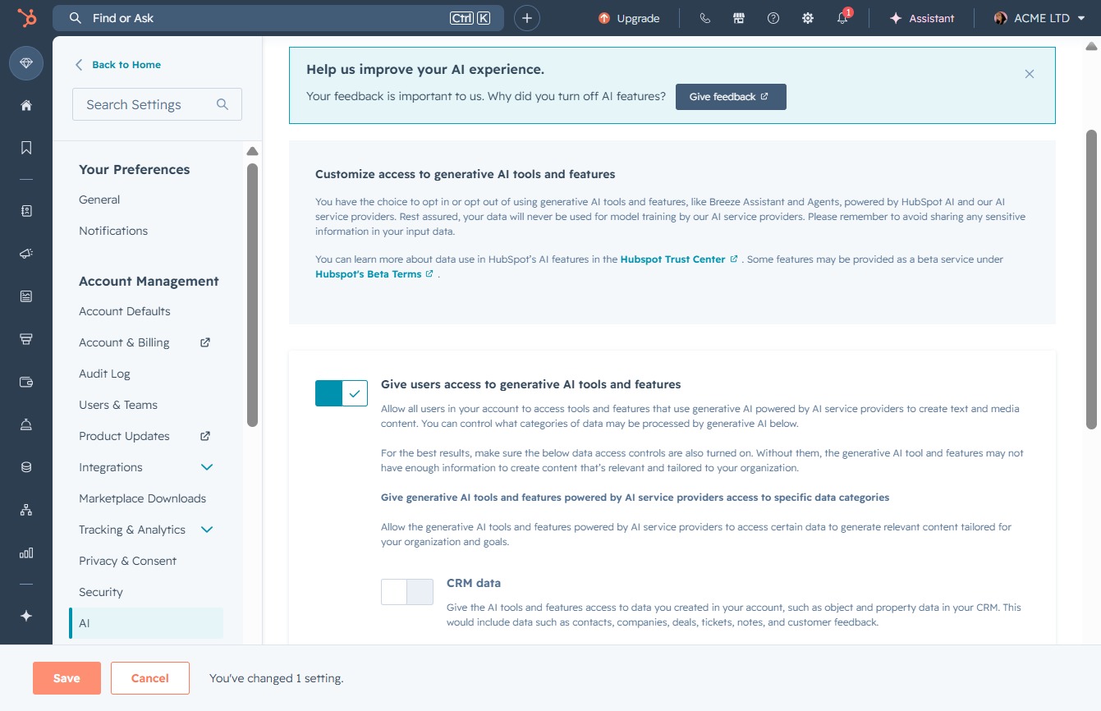Open Privacy & Consent settings
The height and width of the screenshot is (711, 1101).
click(x=128, y=561)
